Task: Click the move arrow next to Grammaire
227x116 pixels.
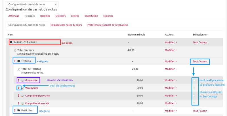Action: (19, 81)
